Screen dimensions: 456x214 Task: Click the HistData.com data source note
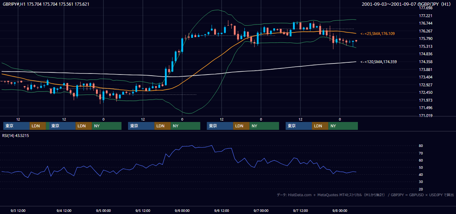[365, 195]
